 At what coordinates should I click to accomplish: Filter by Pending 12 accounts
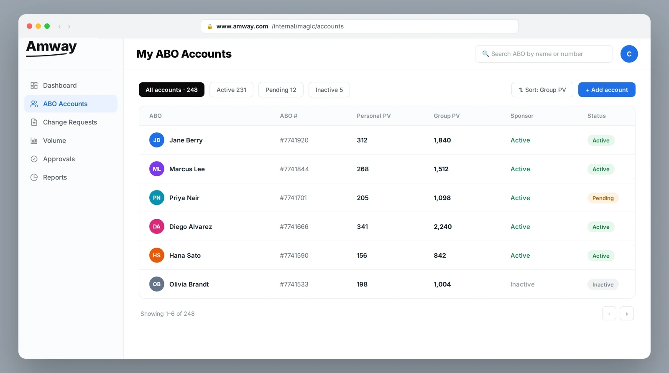[281, 90]
